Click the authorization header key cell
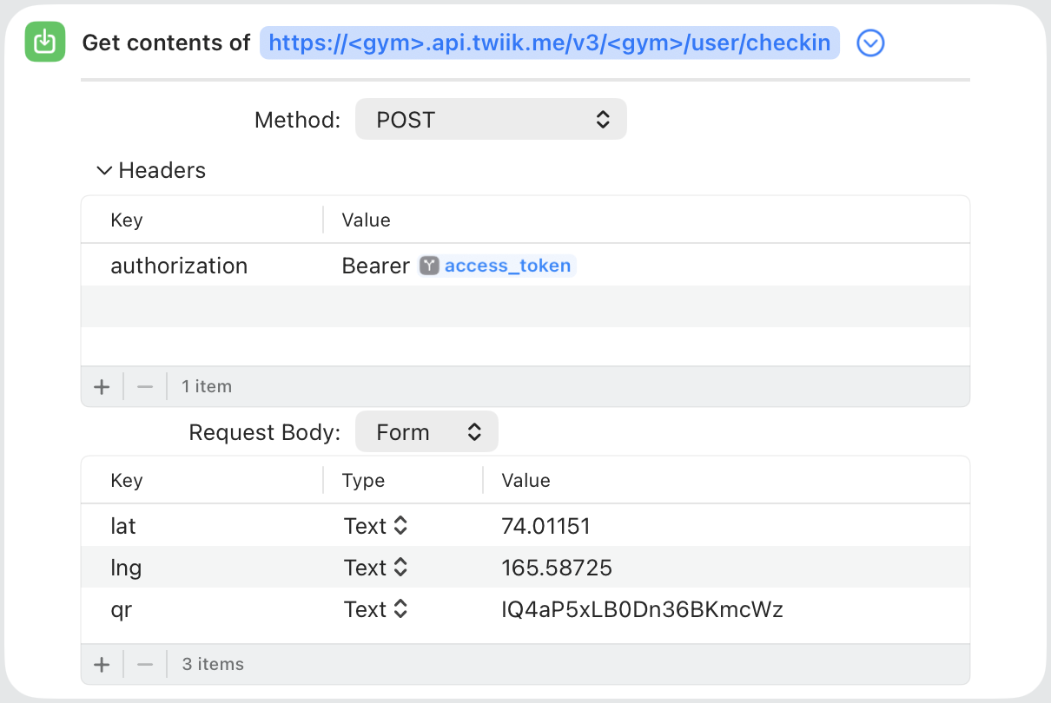 pos(179,266)
